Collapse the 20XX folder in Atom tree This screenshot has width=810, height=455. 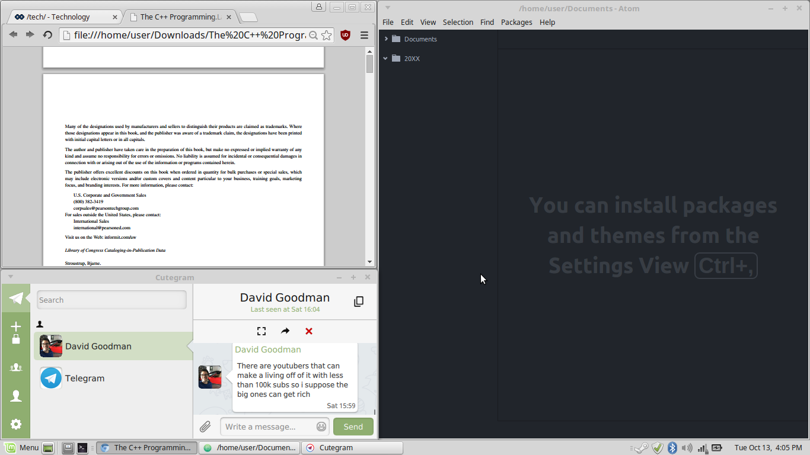click(x=386, y=59)
